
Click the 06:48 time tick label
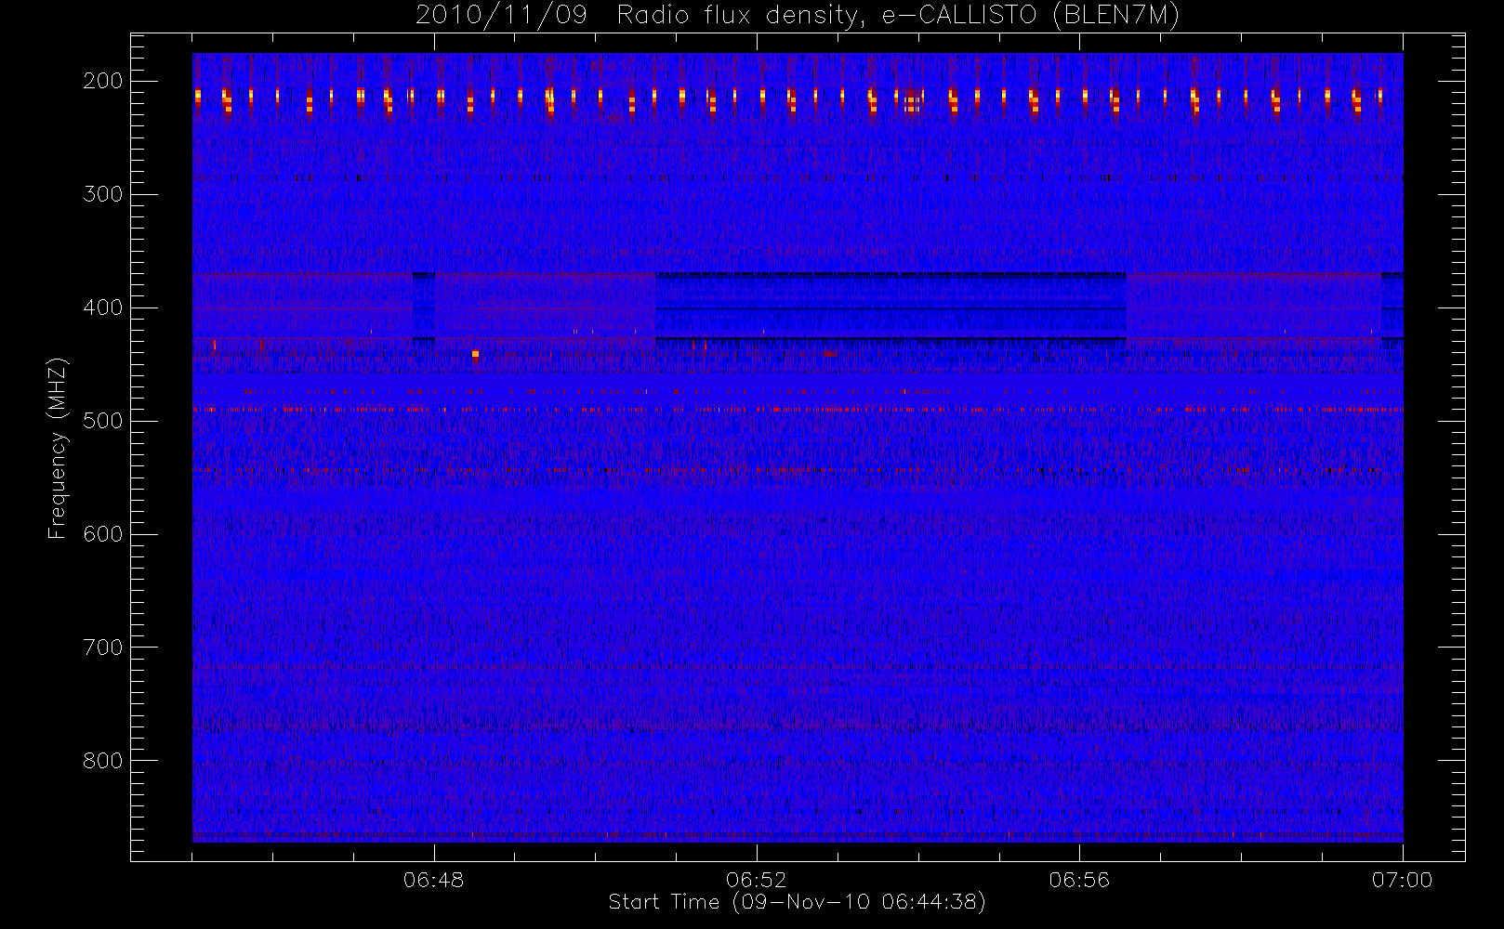[x=434, y=880]
